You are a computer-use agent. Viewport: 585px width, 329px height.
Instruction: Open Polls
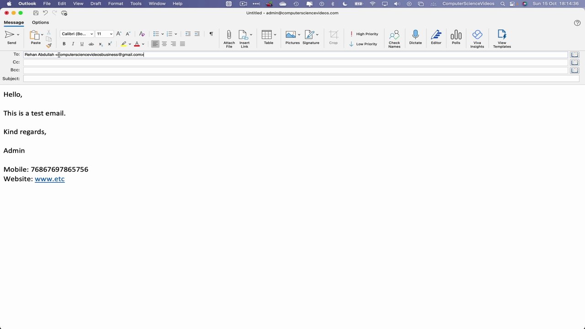click(456, 37)
